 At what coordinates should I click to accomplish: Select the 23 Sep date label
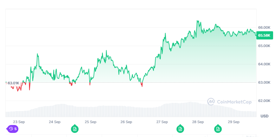point(19,122)
